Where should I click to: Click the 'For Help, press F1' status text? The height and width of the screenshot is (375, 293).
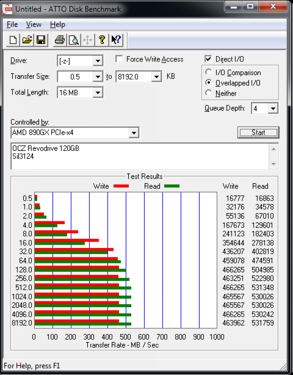click(x=32, y=366)
